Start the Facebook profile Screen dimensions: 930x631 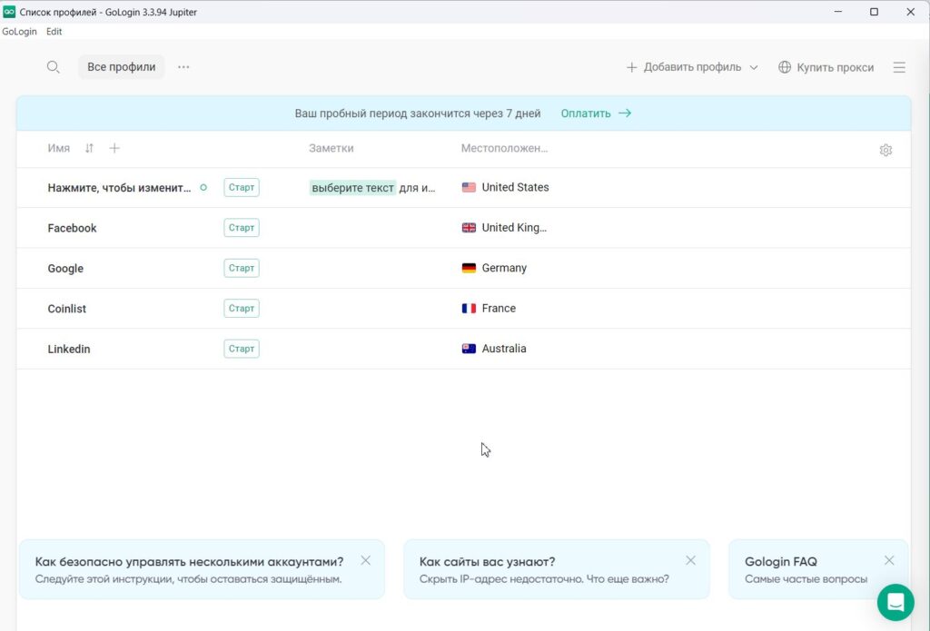[242, 228]
